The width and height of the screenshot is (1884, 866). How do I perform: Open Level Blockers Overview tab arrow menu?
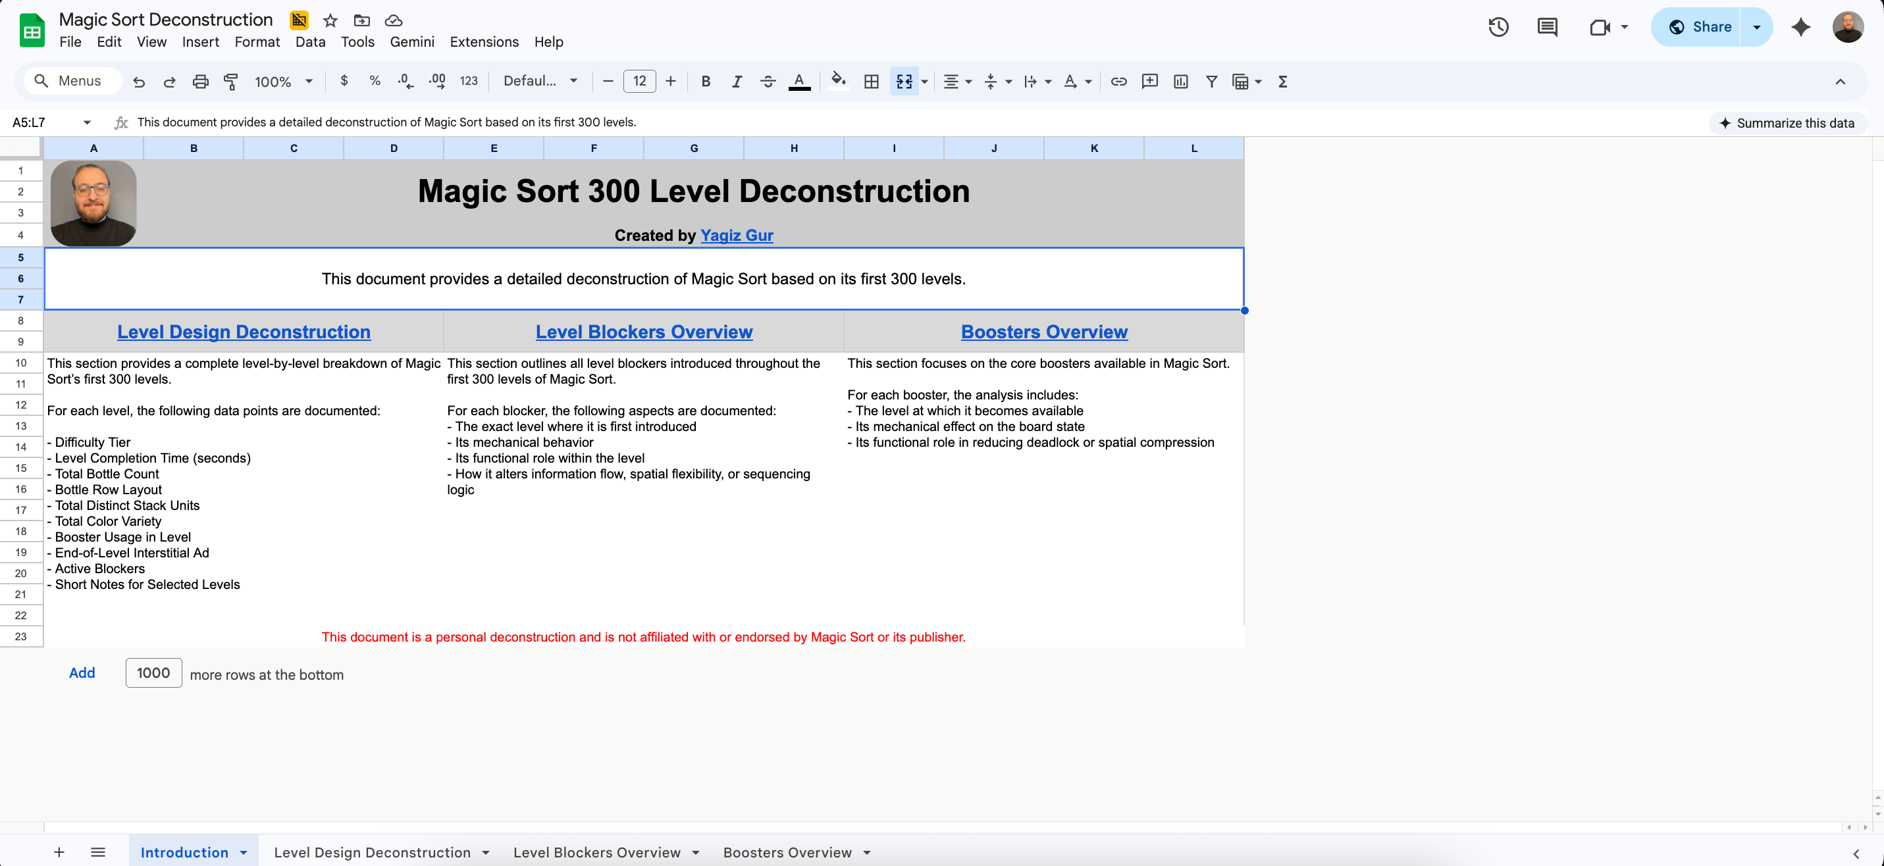(x=696, y=852)
